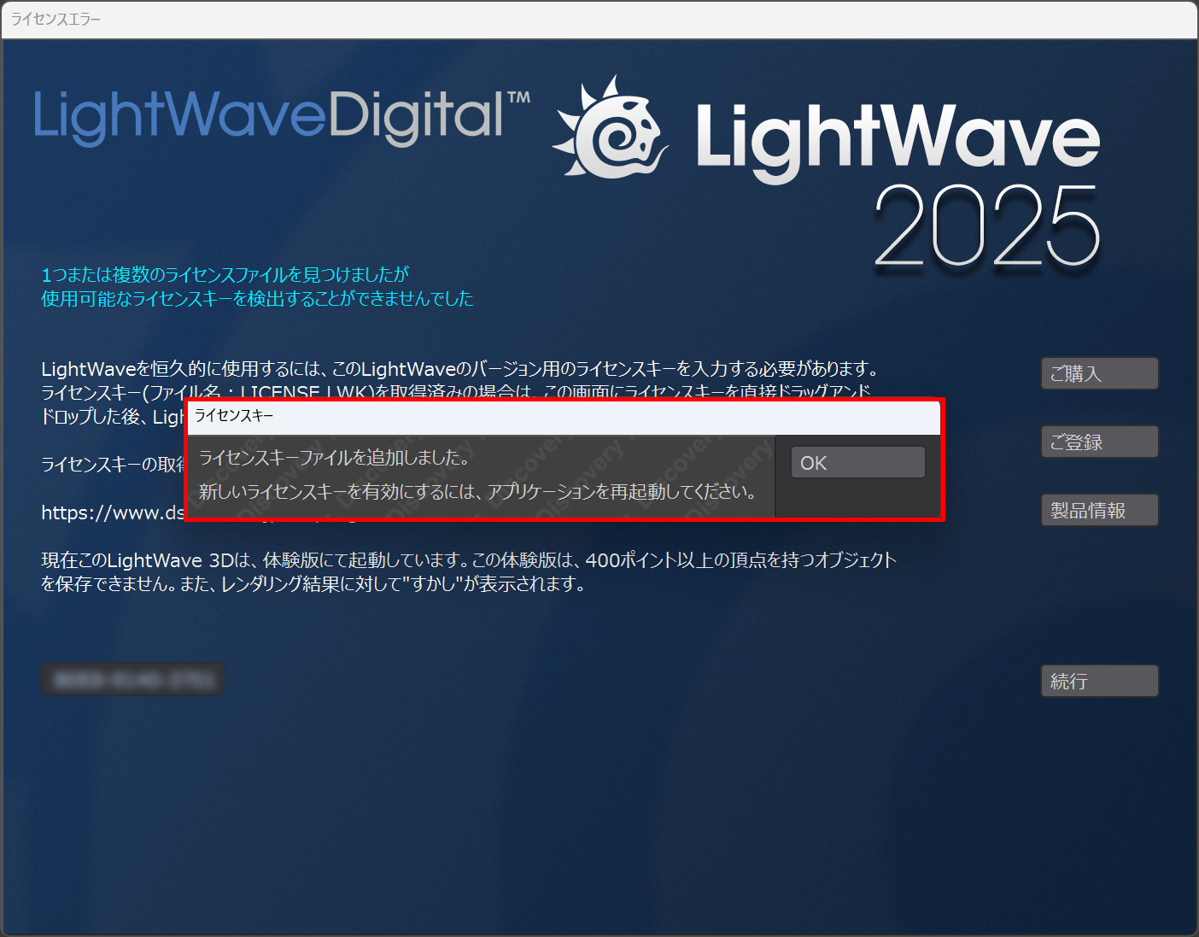The height and width of the screenshot is (937, 1199).
Task: Click the cyan 1つまたは複数のライセンスファイル message
Action: point(225,274)
